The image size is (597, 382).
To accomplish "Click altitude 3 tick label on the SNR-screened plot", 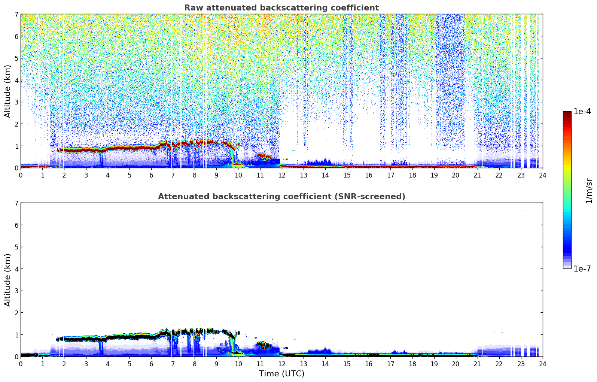I will coord(16,291).
